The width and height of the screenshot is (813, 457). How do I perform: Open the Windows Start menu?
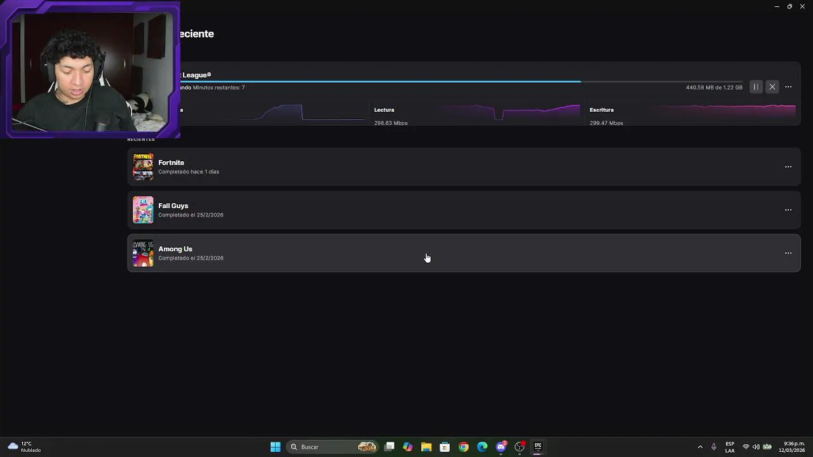pyautogui.click(x=276, y=447)
